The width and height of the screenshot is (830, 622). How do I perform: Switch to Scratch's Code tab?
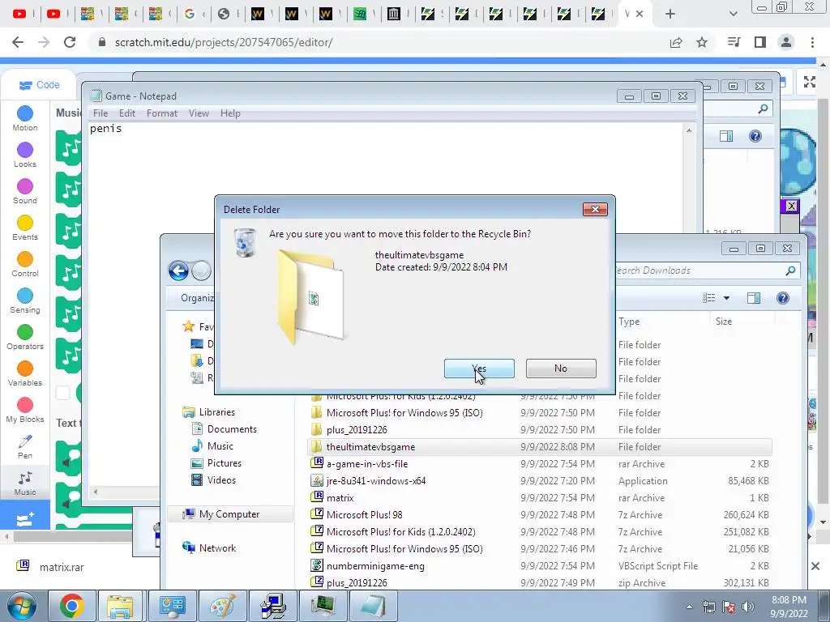(x=39, y=84)
